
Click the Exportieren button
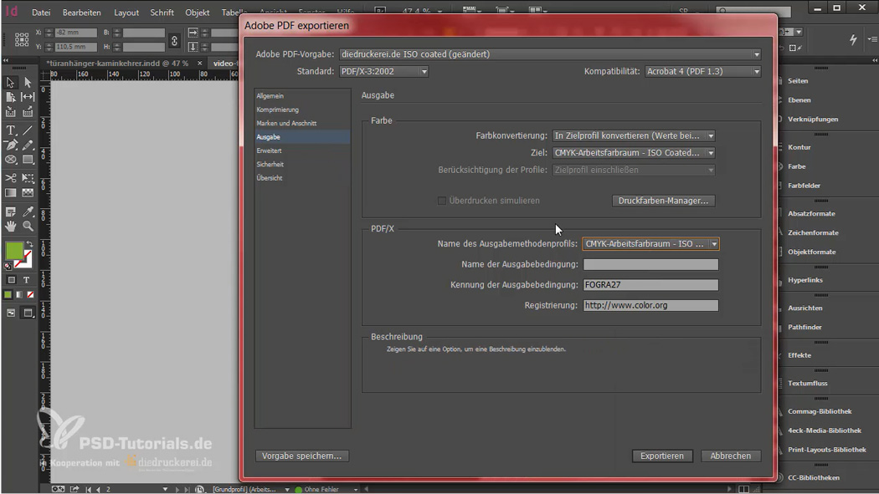(662, 456)
